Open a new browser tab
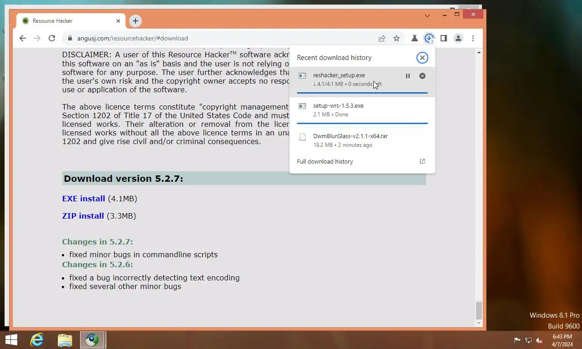582x349 pixels. click(x=135, y=21)
